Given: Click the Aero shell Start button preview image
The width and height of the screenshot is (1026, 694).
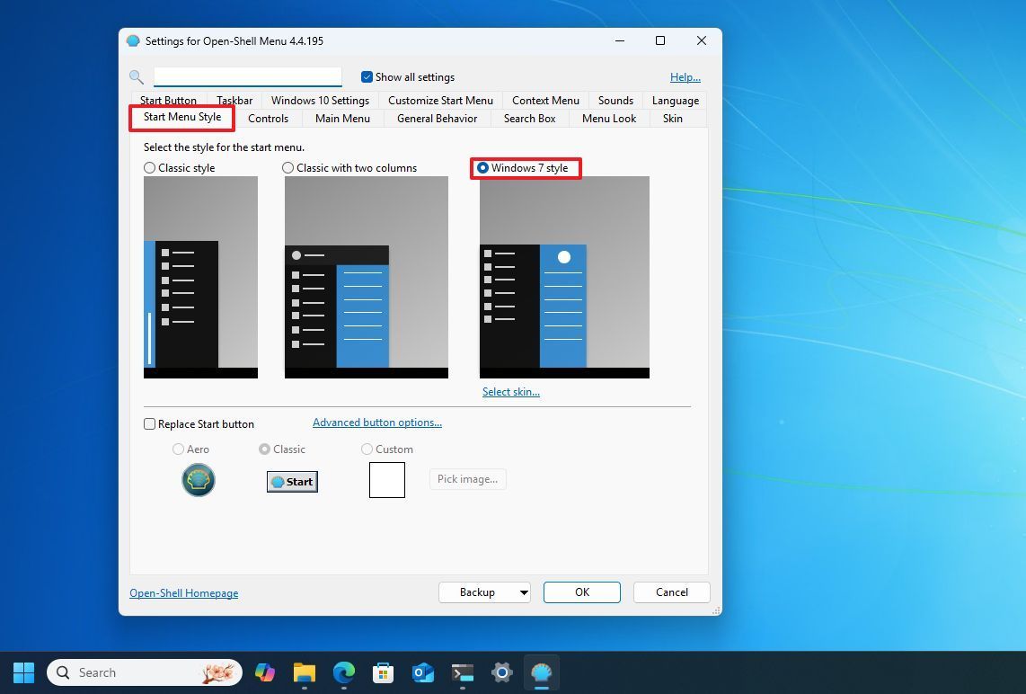Looking at the screenshot, I should pyautogui.click(x=198, y=479).
